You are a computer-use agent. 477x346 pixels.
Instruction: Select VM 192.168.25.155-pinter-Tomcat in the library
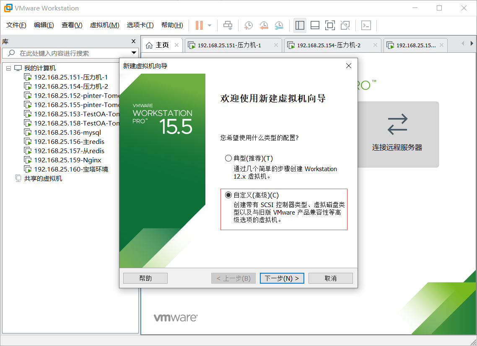click(x=72, y=105)
